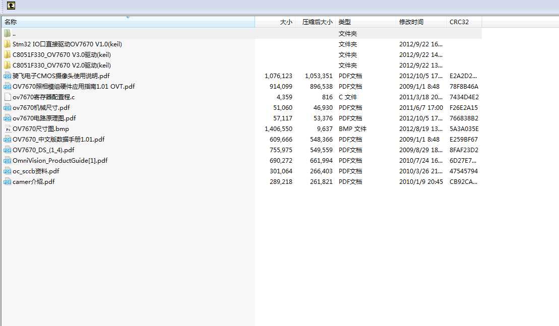Click modified time 2010/1/9 20:45

421,182
